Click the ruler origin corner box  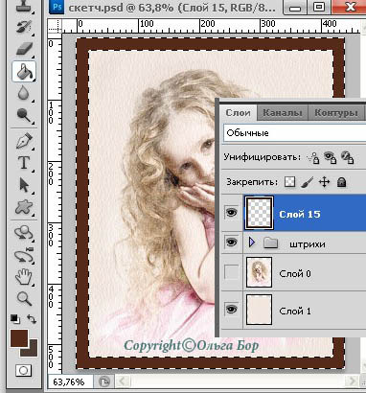[x=55, y=26]
